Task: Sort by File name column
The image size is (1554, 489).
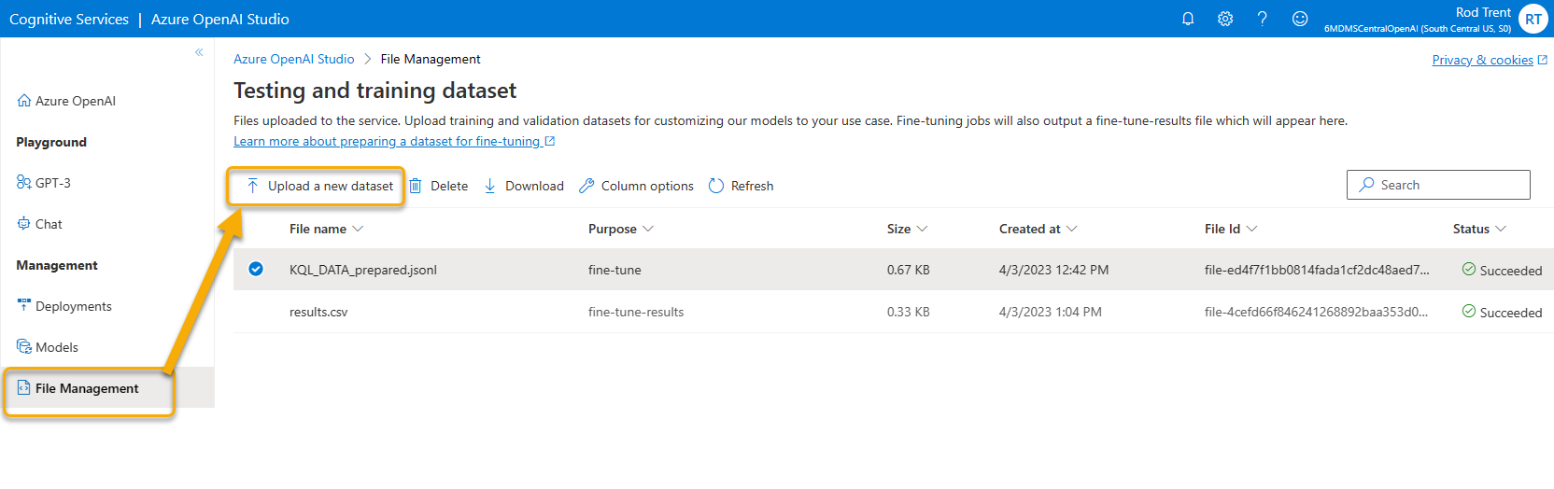Action: pyautogui.click(x=318, y=229)
